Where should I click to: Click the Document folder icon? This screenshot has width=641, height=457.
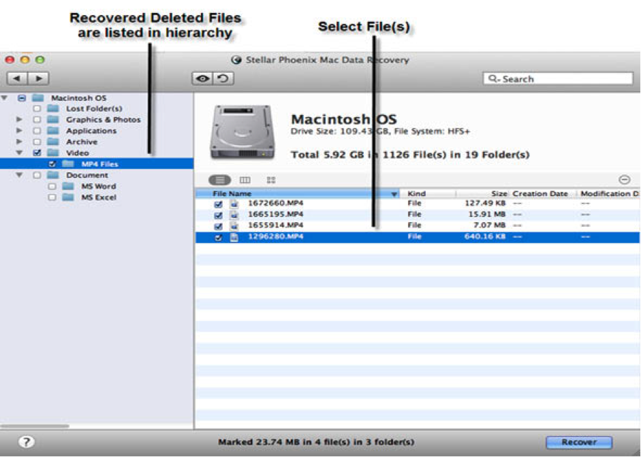pos(53,175)
